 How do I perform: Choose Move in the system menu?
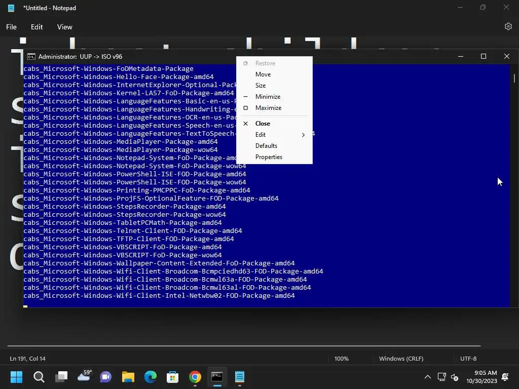(274, 74)
